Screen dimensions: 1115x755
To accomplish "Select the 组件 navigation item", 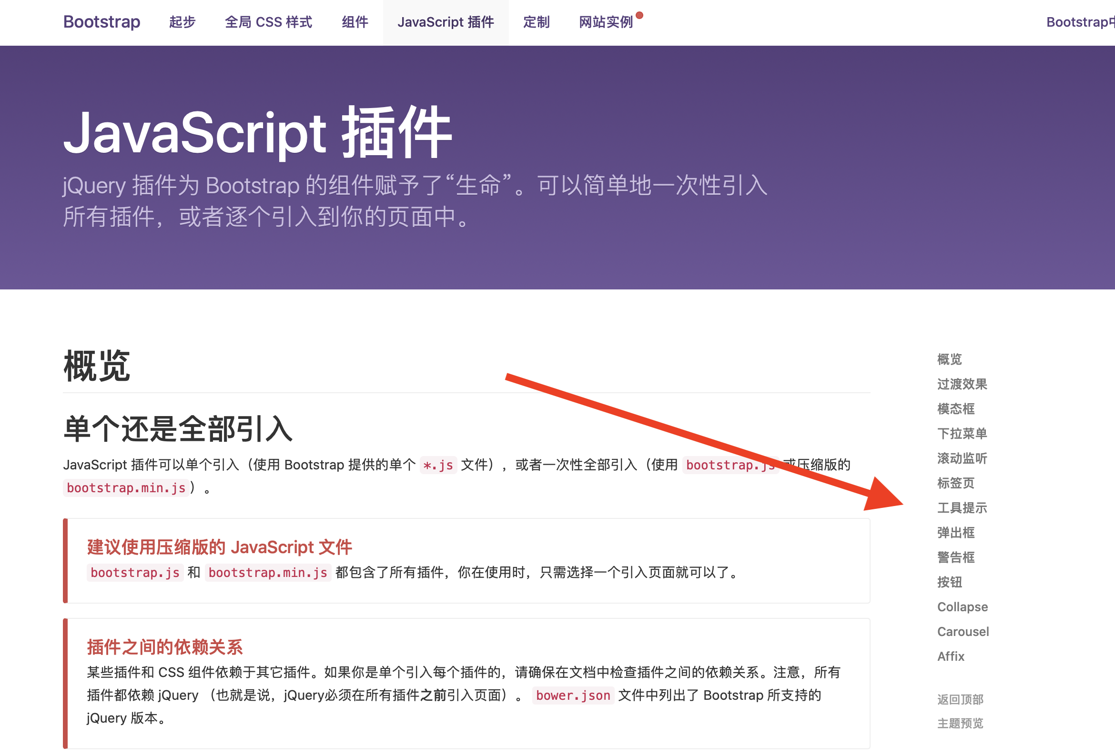I will pyautogui.click(x=355, y=22).
